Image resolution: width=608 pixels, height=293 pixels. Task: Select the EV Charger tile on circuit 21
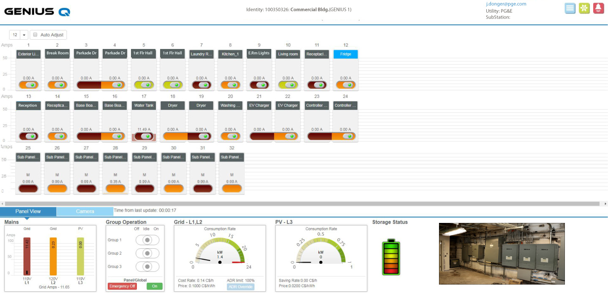(259, 105)
